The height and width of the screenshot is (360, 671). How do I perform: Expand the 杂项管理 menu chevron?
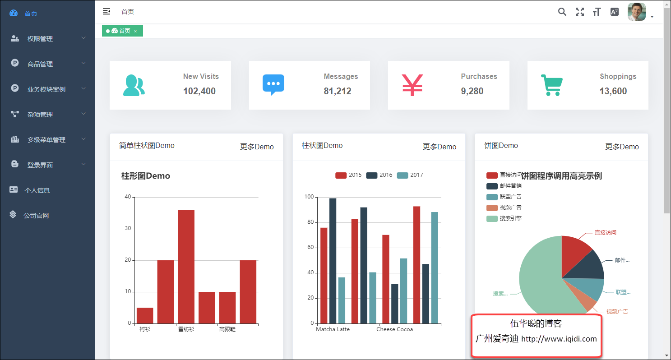coord(83,114)
